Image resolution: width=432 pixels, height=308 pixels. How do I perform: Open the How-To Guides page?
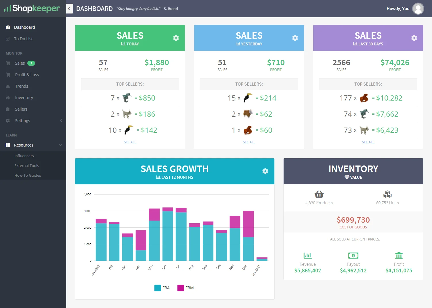28,175
